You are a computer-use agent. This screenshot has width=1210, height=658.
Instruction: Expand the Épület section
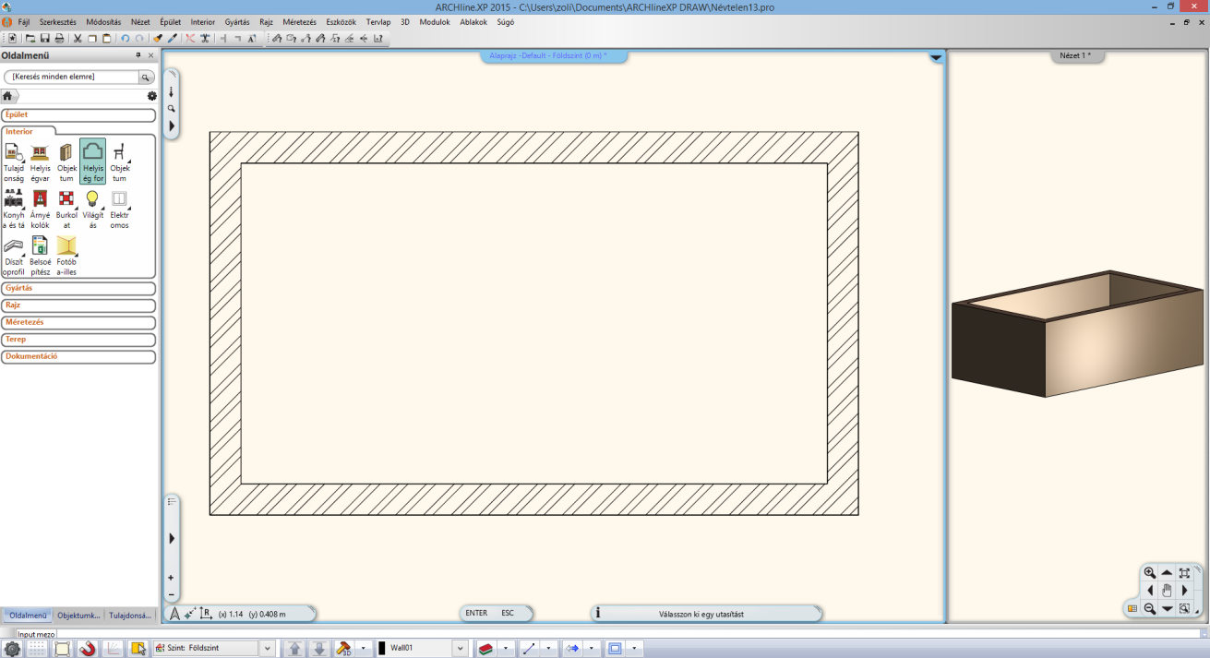[x=78, y=115]
